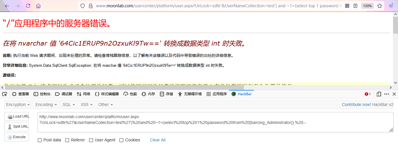
Task: Bookmark this page with the star icon
Action: [380, 6]
